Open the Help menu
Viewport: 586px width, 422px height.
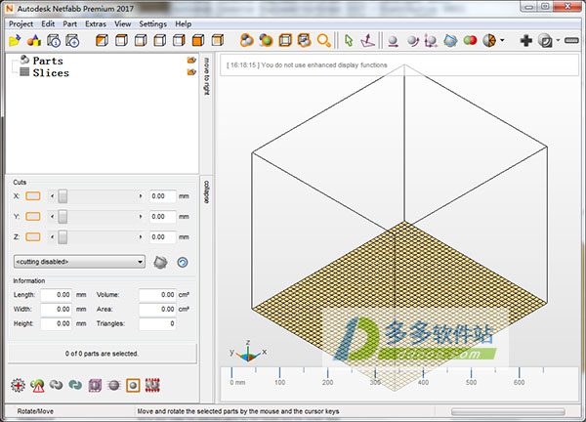(184, 23)
